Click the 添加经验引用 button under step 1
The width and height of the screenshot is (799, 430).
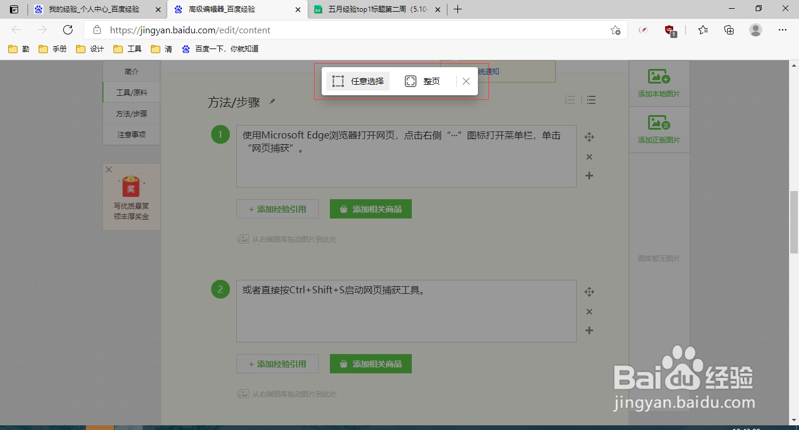tap(277, 209)
